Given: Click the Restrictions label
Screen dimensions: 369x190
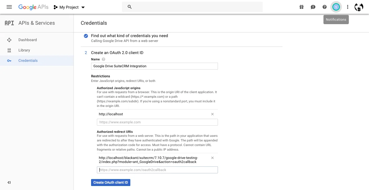Looking at the screenshot, I should pyautogui.click(x=101, y=76).
